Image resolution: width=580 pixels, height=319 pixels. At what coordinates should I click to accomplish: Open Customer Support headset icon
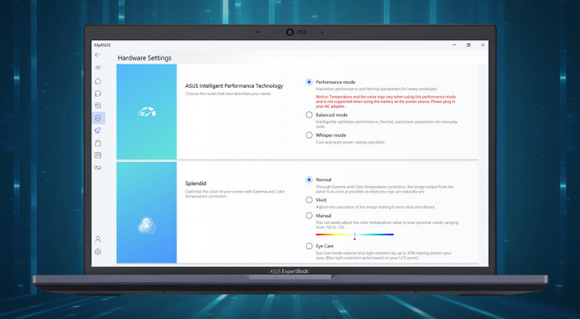pyautogui.click(x=97, y=93)
